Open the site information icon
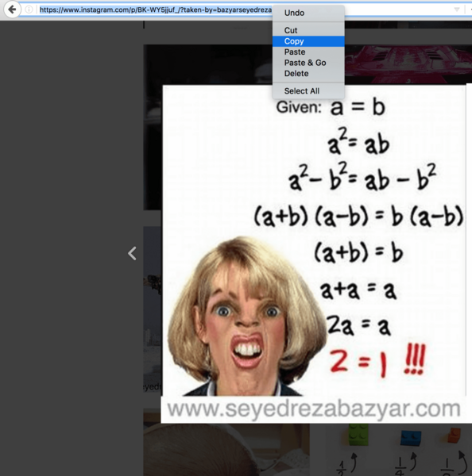This screenshot has height=476, width=472. click(29, 10)
